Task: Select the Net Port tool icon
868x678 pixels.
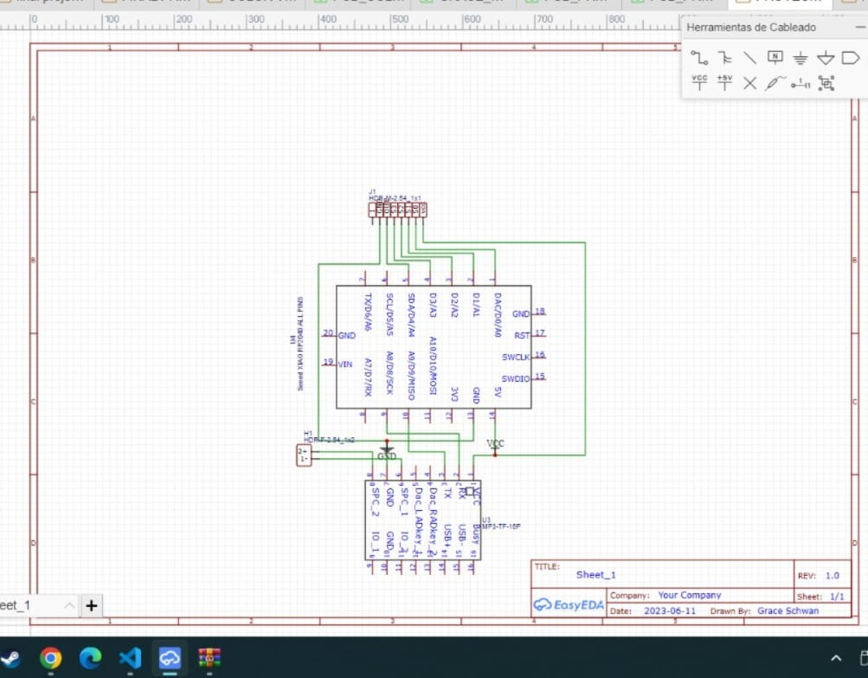Action: (x=850, y=58)
